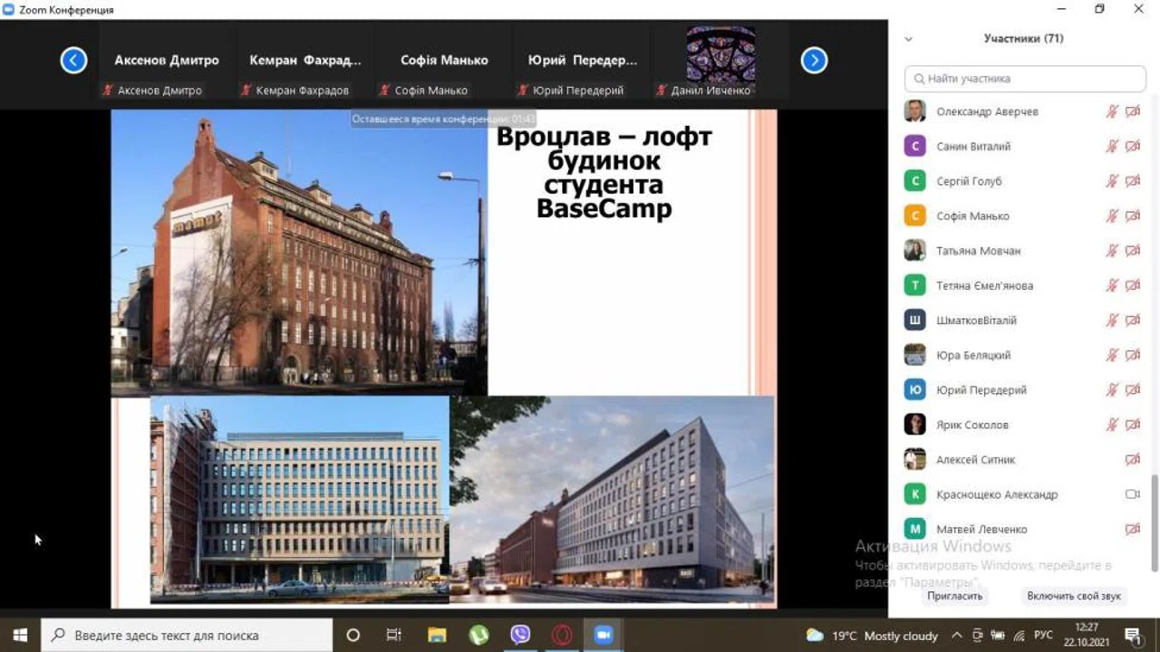Open Opera browser from the taskbar
Image resolution: width=1160 pixels, height=652 pixels.
(x=562, y=635)
